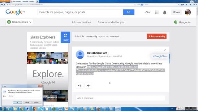Screen dimensions: 198x111
Task: Open the +Oren profile link
Action: point(148,12)
